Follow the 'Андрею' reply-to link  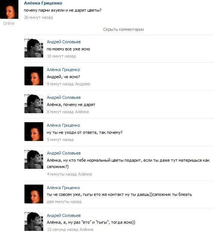(83, 84)
